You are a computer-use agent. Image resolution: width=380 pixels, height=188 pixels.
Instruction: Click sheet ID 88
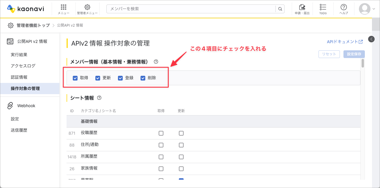tap(72, 145)
